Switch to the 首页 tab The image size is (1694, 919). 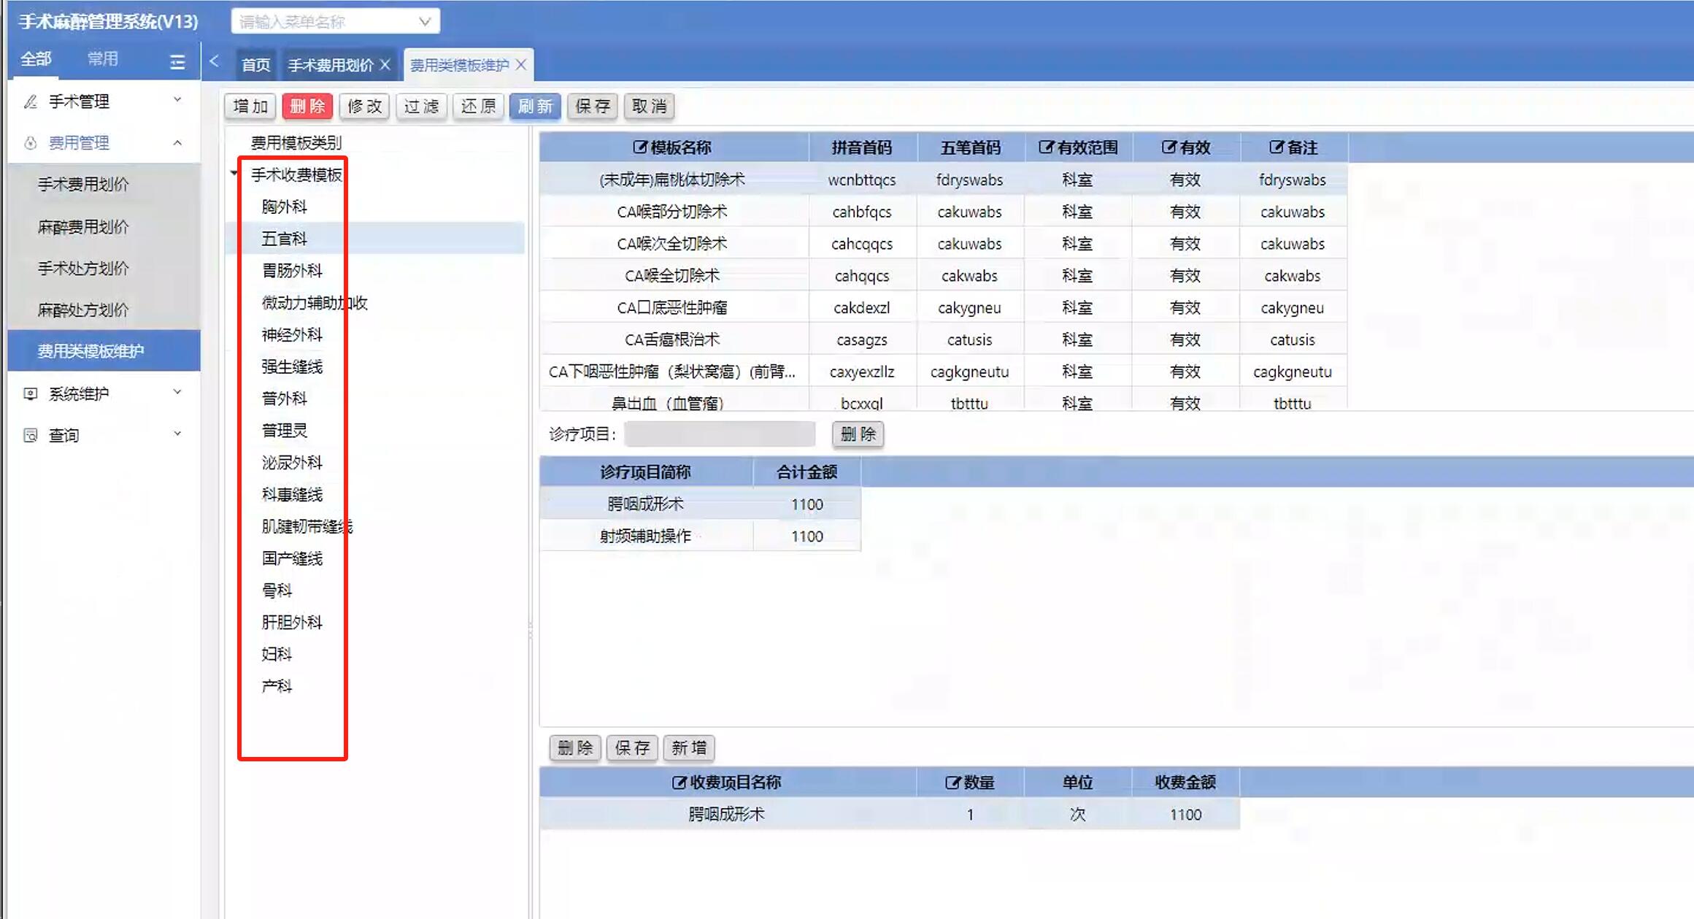[255, 65]
